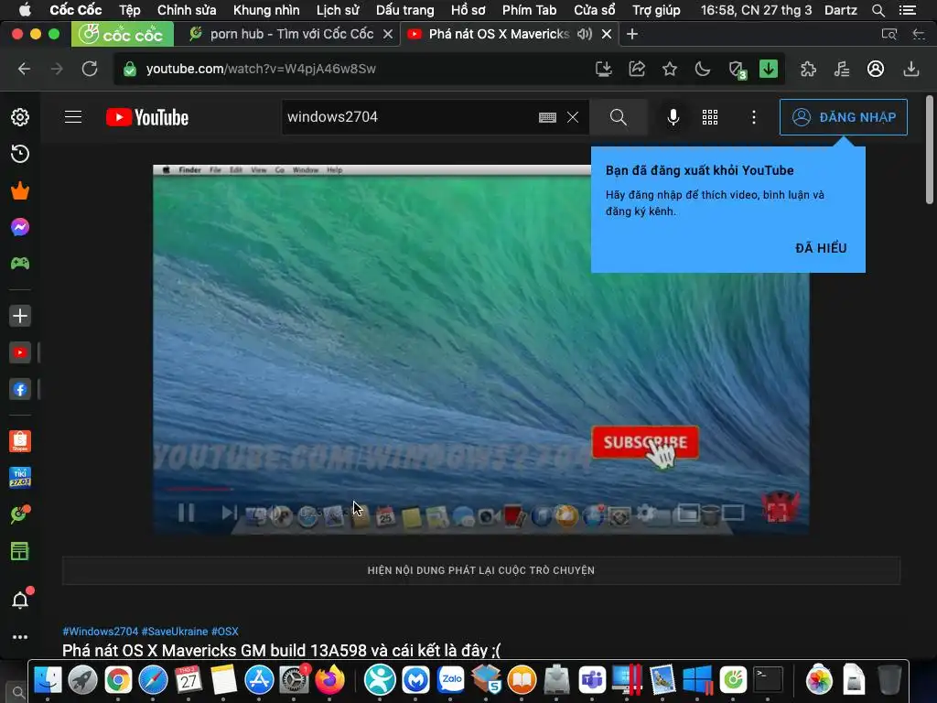Image resolution: width=937 pixels, height=703 pixels.
Task: Open Messenger from the sidebar
Action: click(x=20, y=227)
